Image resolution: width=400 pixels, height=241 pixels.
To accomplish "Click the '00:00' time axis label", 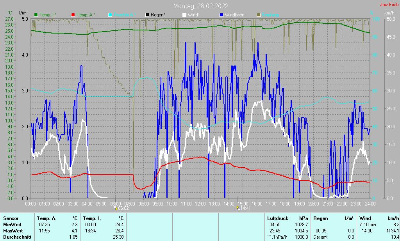I will pyautogui.click(x=30, y=204).
